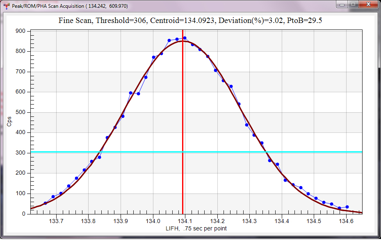
Task: Click the 900 tick label on y-axis
Action: tap(20, 31)
